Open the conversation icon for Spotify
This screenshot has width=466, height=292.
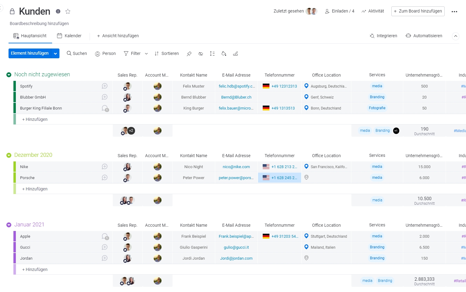pyautogui.click(x=105, y=86)
